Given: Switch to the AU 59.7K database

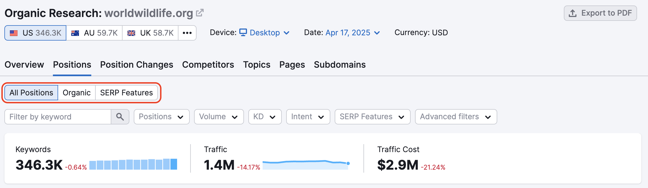Looking at the screenshot, I should [x=94, y=33].
